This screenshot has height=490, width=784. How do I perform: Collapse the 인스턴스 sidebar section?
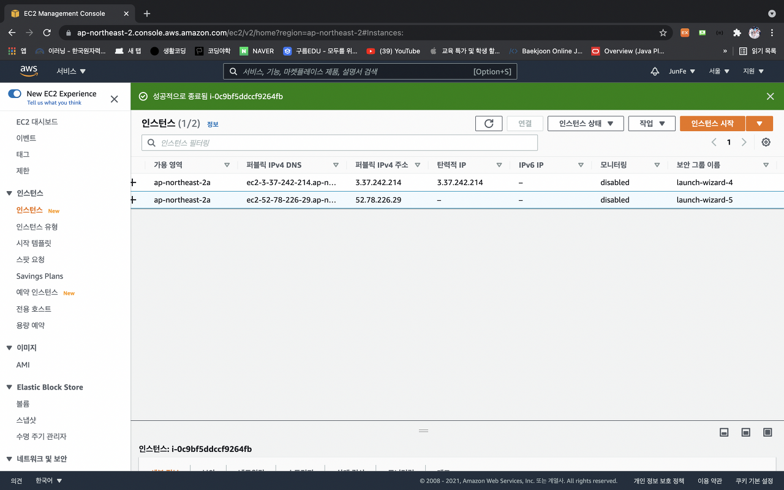click(x=9, y=194)
